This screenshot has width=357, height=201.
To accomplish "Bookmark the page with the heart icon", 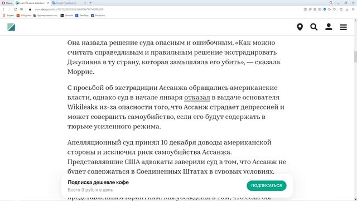I will click(335, 9).
